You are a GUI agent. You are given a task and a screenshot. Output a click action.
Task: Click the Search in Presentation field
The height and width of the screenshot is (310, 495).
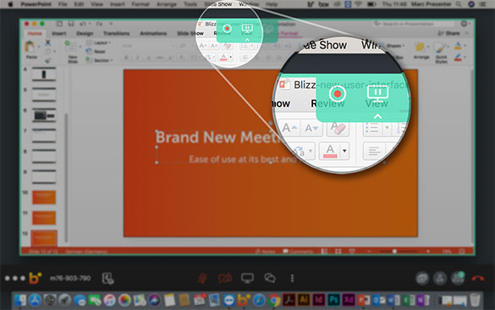click(414, 24)
